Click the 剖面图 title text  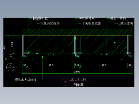[79, 85]
